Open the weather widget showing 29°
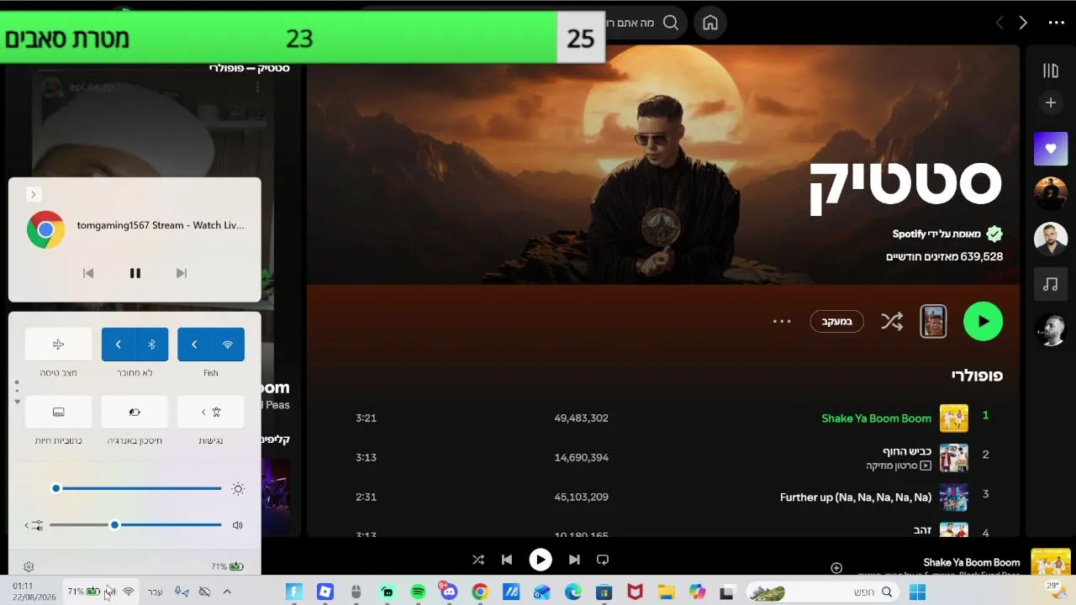1076x605 pixels. pyautogui.click(x=1052, y=592)
